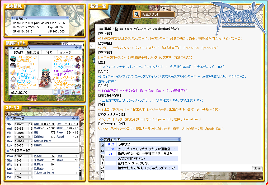Screen dimensions: 268x185
Task: Click the Cinnamoroll backpack garment icon
Action: coord(13,79)
